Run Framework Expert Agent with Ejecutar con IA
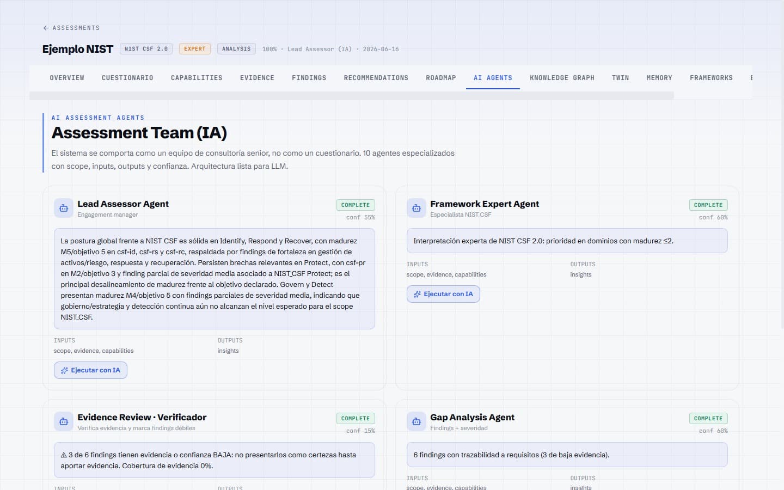This screenshot has height=490, width=784. (443, 294)
